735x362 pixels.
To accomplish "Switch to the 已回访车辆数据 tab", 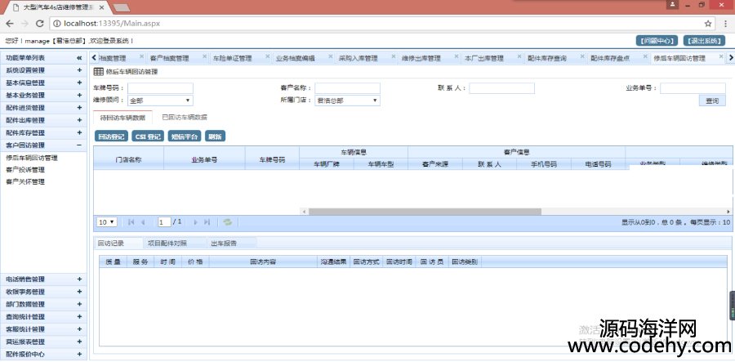I will (x=185, y=118).
